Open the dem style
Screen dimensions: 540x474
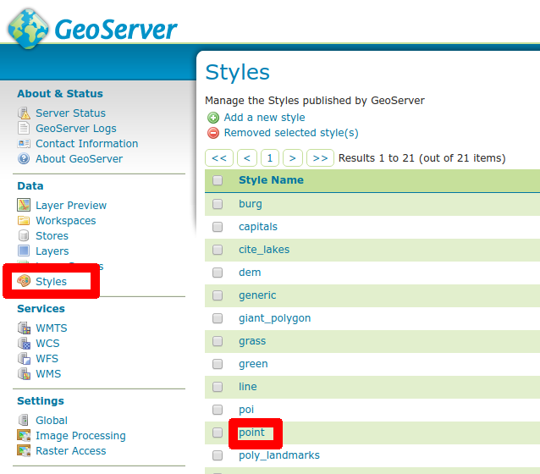tap(250, 273)
